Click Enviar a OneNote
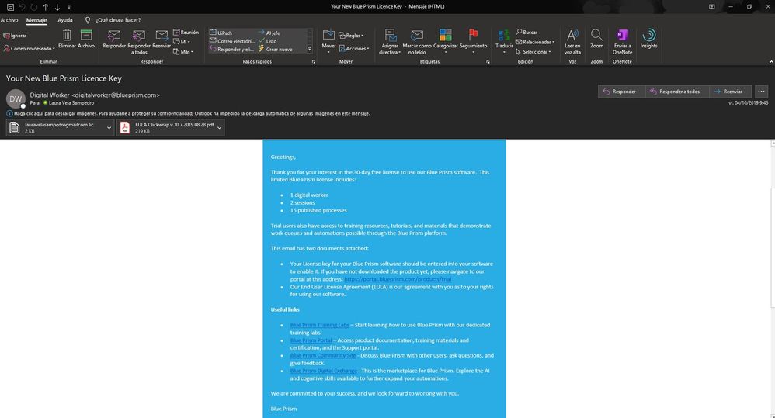 point(622,41)
